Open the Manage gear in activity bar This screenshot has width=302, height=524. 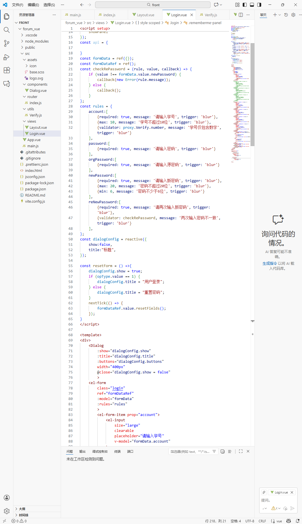(7, 511)
